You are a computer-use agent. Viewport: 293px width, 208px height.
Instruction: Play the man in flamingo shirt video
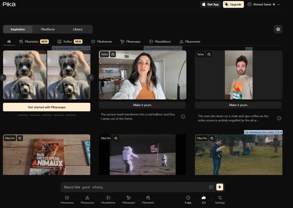point(238,75)
